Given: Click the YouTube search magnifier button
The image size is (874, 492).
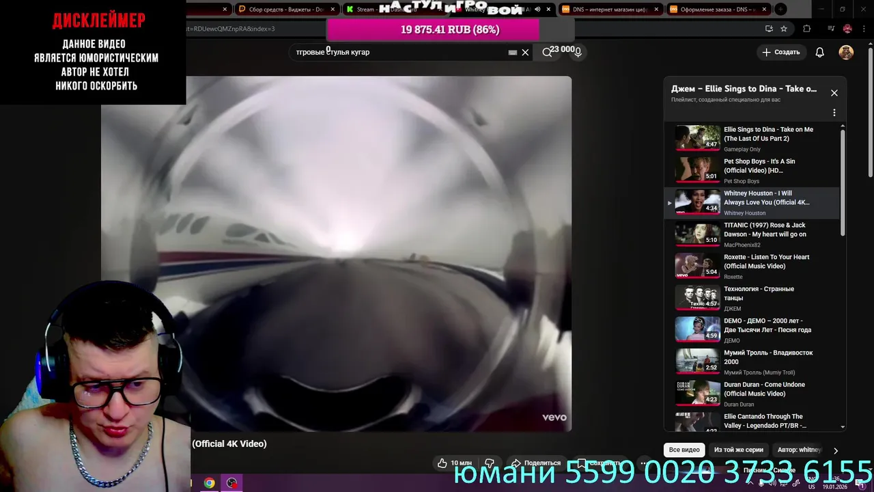Looking at the screenshot, I should click(547, 52).
